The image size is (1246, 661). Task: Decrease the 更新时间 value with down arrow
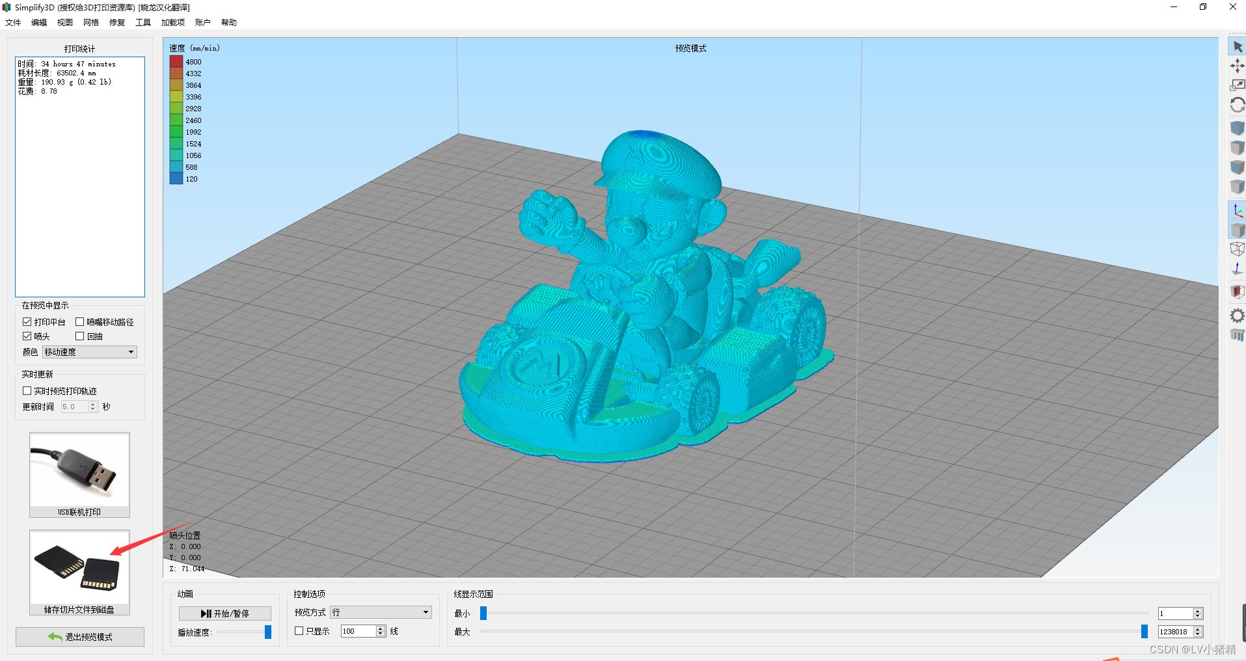pos(93,409)
